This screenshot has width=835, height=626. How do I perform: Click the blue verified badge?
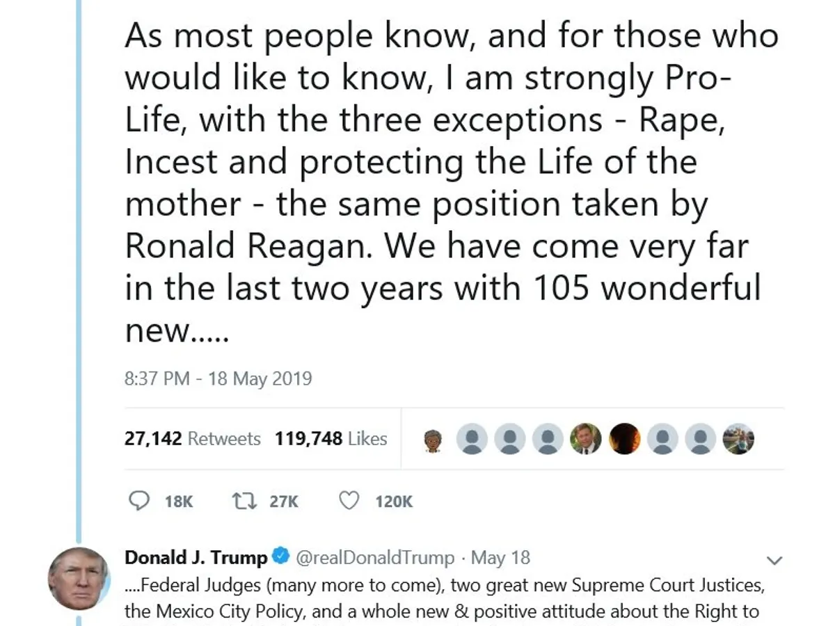click(x=280, y=557)
